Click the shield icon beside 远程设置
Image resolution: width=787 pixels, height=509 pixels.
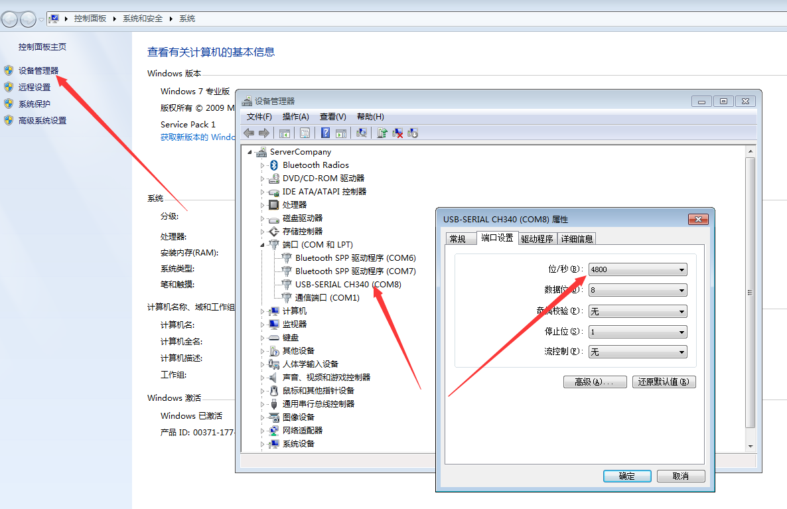tap(9, 87)
